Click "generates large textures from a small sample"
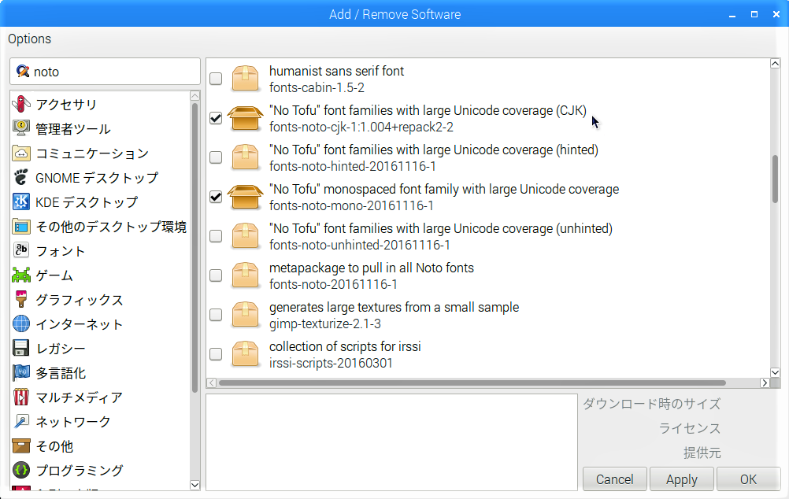Screen dimensions: 789x499 (x=394, y=307)
